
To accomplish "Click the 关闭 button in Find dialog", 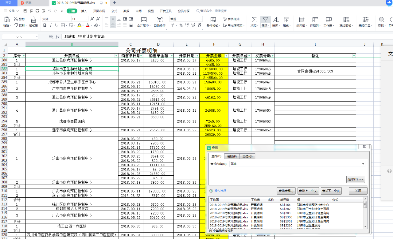I will coord(358,191).
